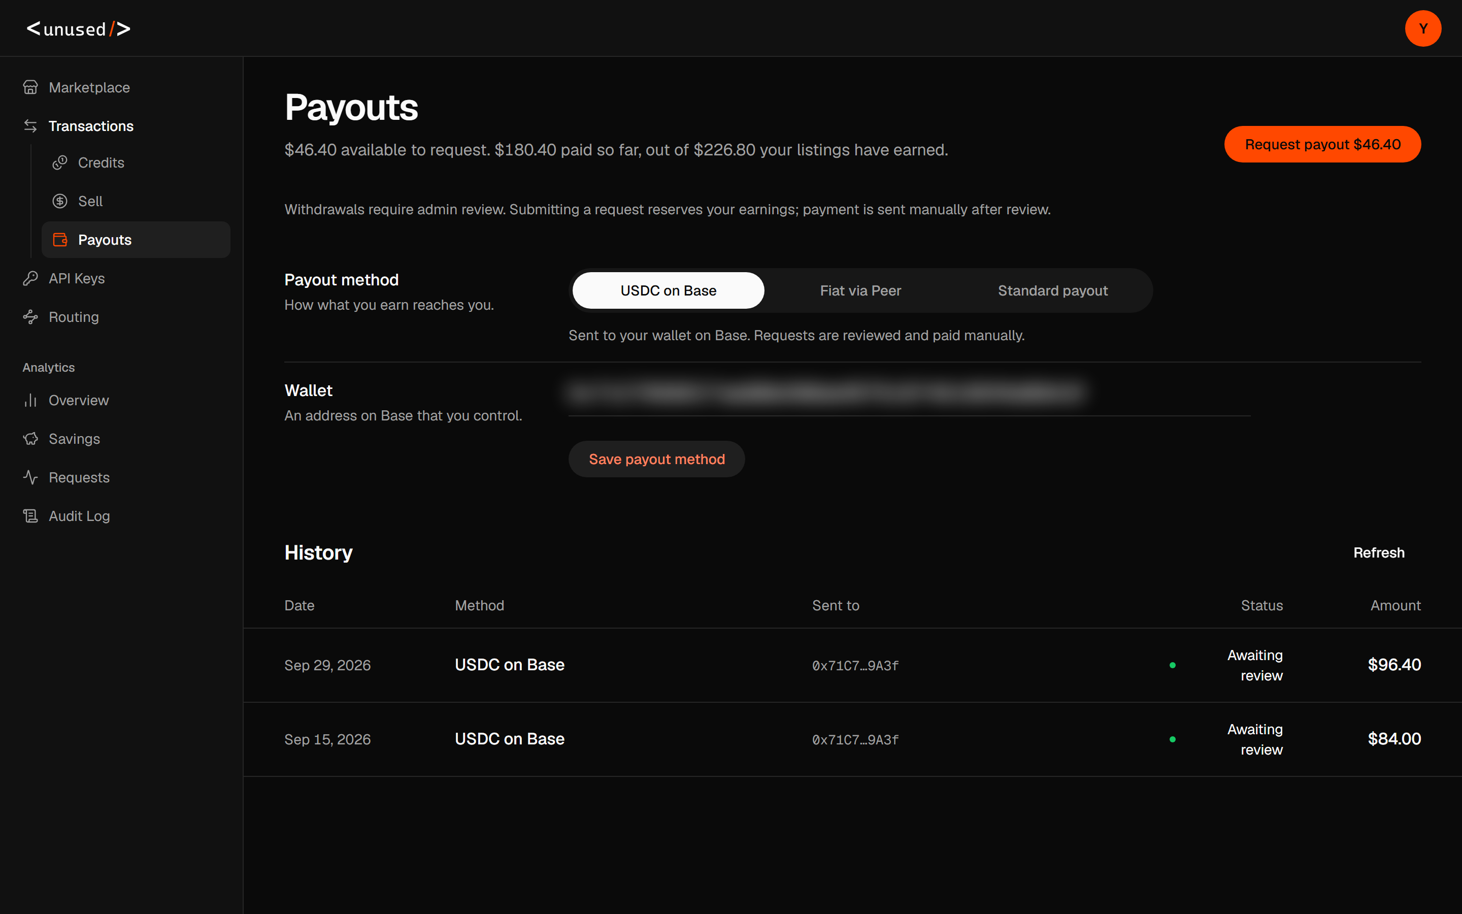Viewport: 1462px width, 914px height.
Task: Click Save payout method button
Action: 657,460
